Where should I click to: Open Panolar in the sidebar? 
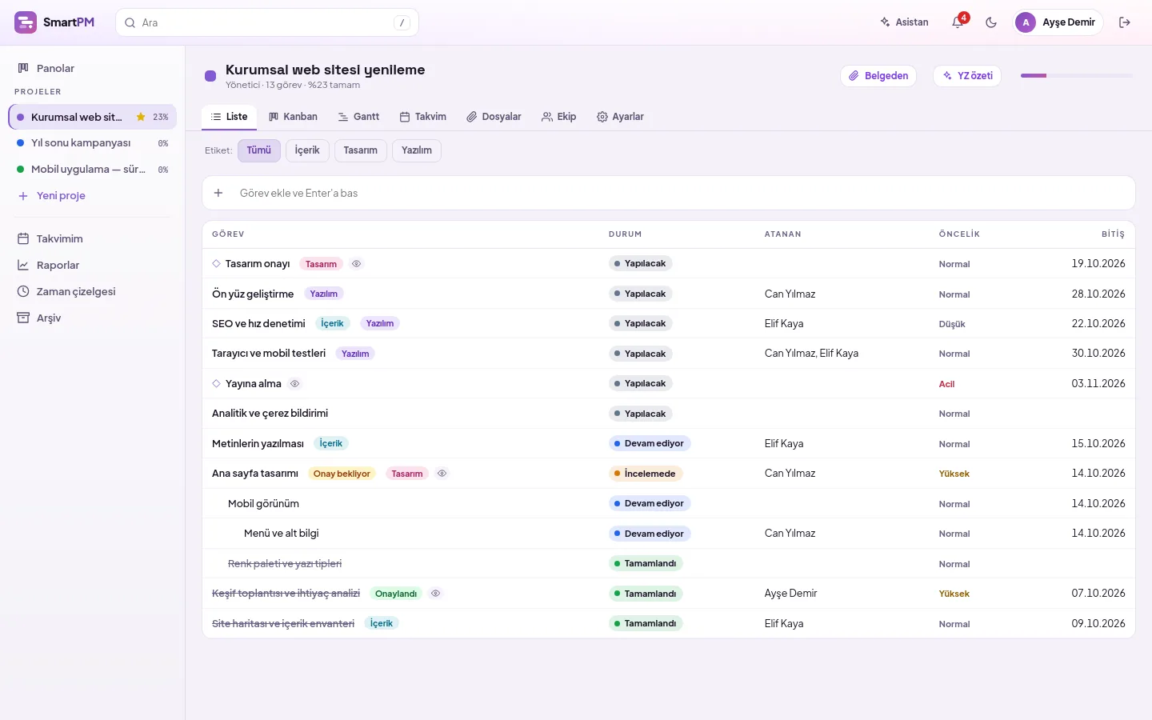(x=93, y=68)
